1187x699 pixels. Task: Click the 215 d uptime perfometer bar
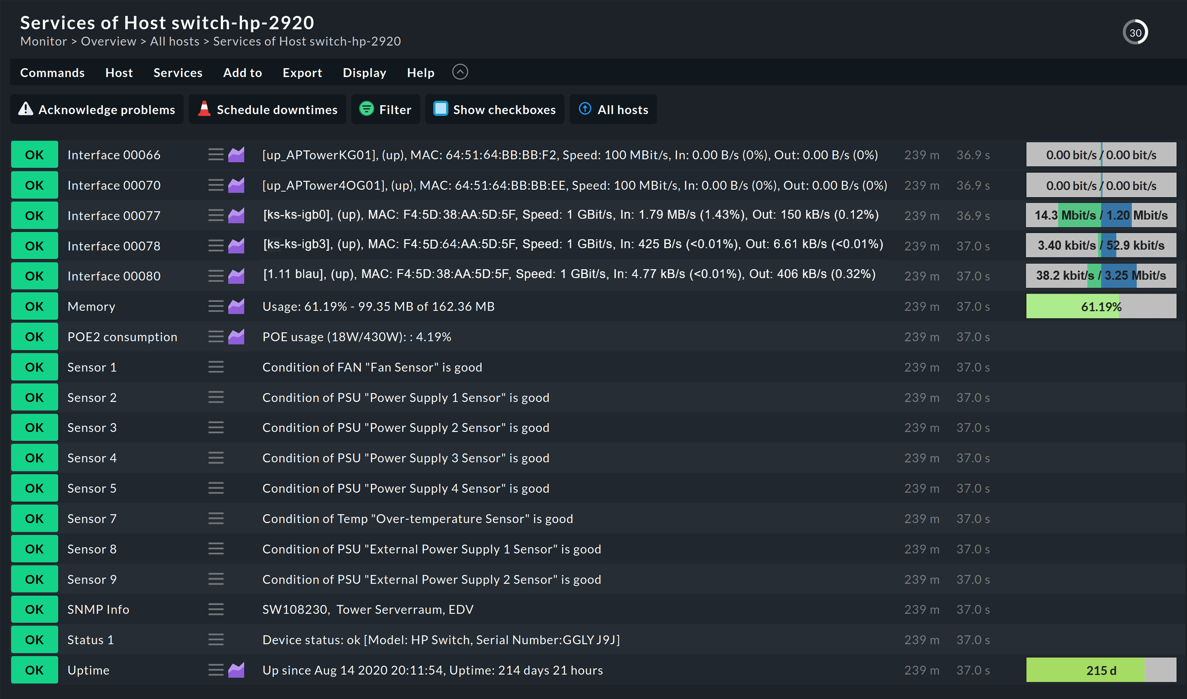[x=1101, y=670]
